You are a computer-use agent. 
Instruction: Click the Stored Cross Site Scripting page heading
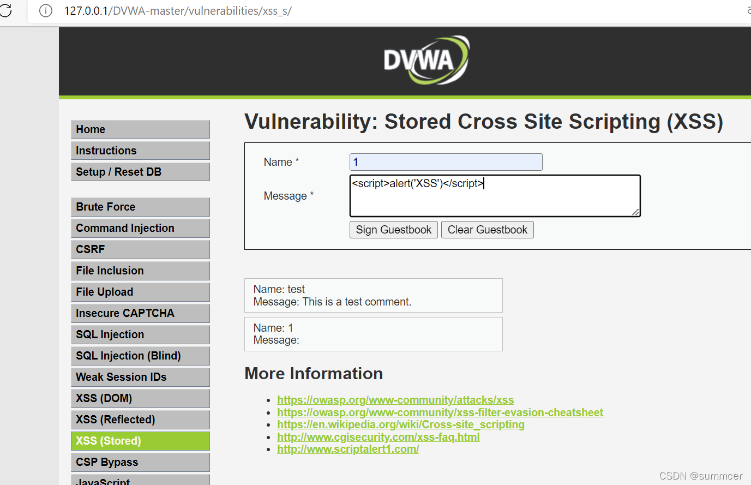(x=484, y=122)
